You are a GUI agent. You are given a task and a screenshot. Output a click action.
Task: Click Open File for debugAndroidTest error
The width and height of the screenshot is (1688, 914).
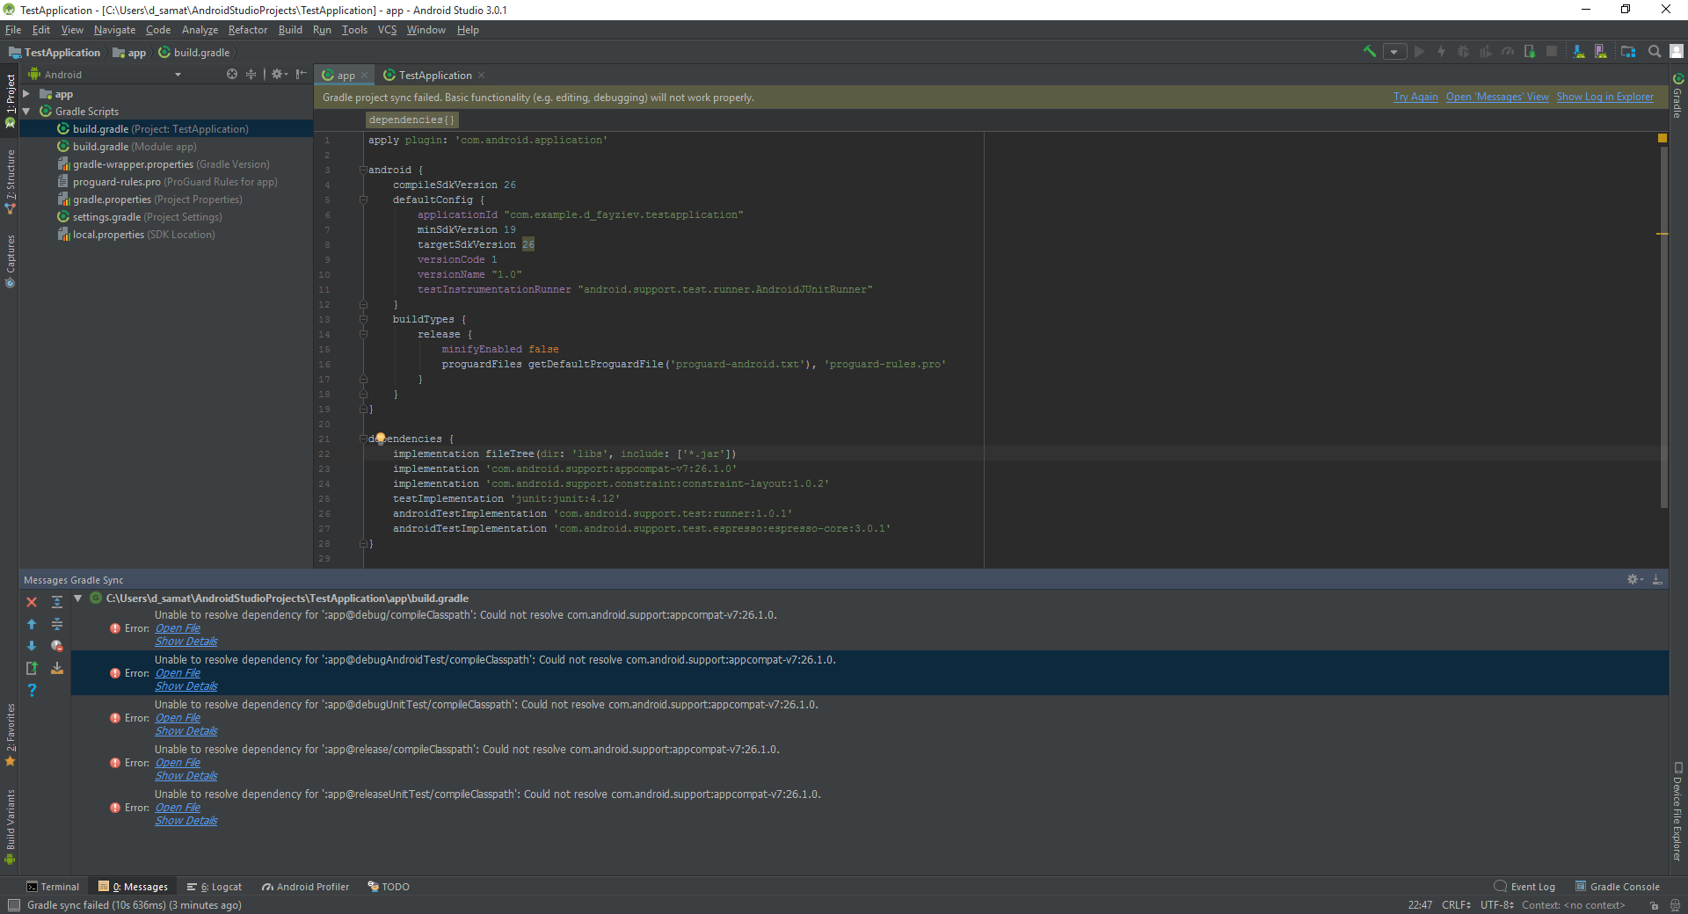178,673
